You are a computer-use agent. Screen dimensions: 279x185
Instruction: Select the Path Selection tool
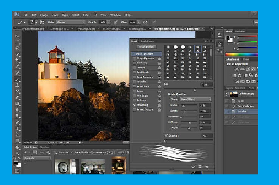[x=17, y=134]
